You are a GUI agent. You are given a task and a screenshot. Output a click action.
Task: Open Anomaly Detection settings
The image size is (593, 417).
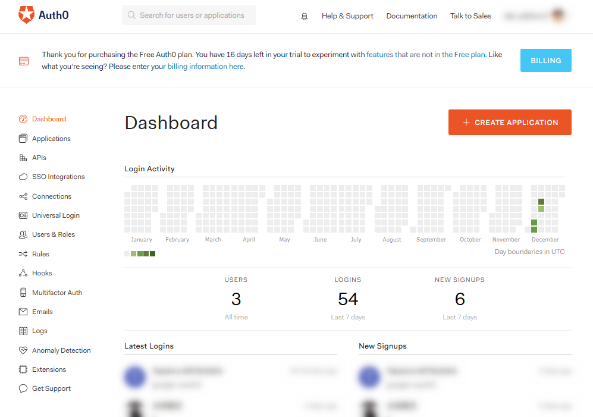click(61, 350)
